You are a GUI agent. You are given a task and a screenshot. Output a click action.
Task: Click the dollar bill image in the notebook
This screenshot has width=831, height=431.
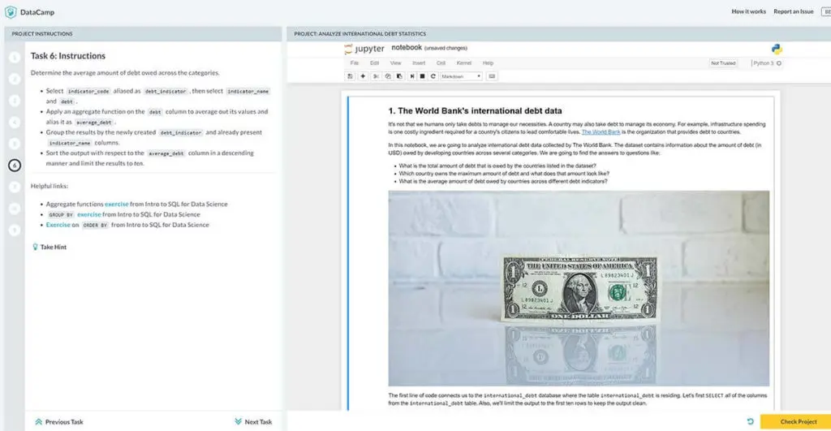tap(579, 288)
